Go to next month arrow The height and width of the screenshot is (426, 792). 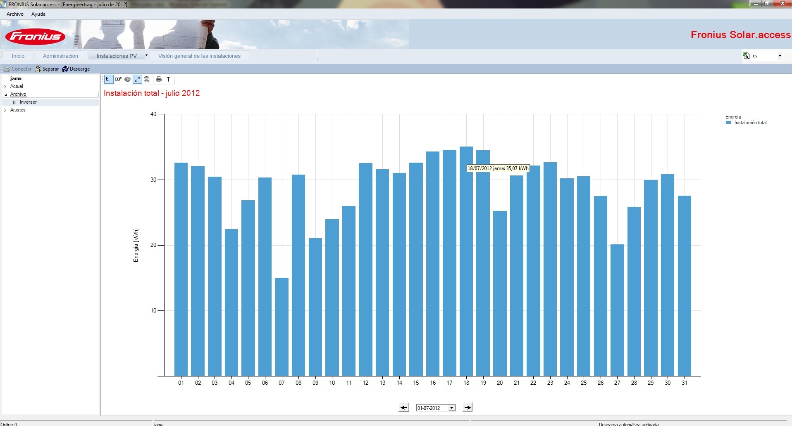click(x=468, y=407)
